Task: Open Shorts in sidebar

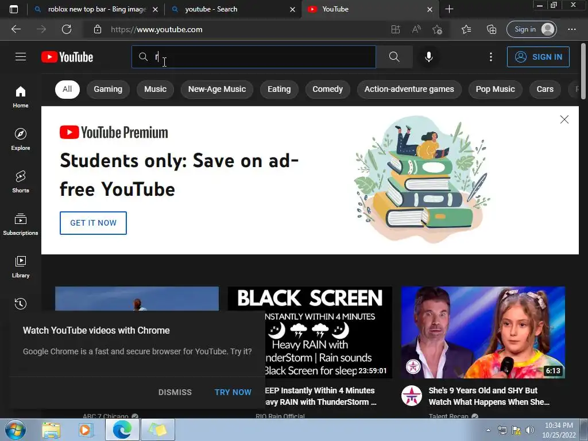Action: tap(21, 181)
